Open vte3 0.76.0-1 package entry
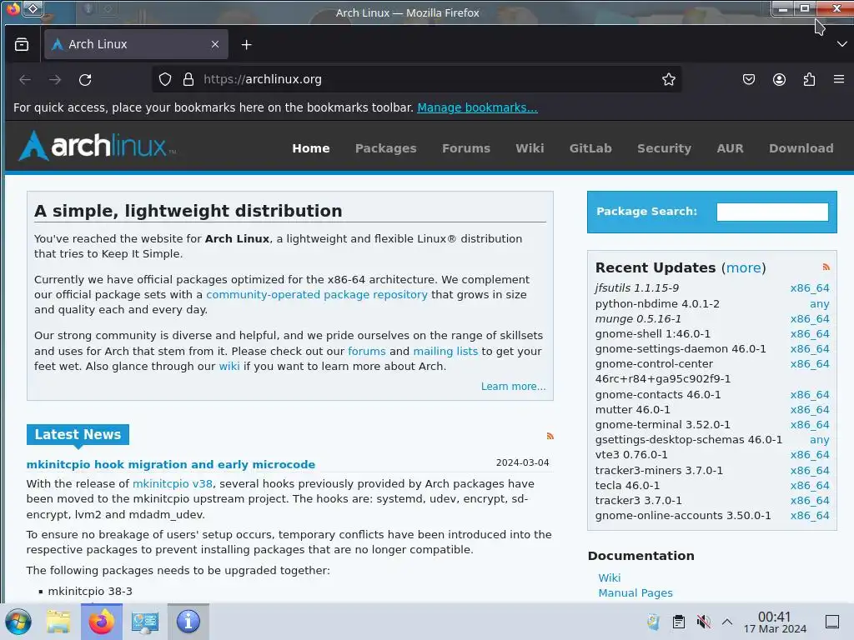The height and width of the screenshot is (640, 854). (630, 454)
